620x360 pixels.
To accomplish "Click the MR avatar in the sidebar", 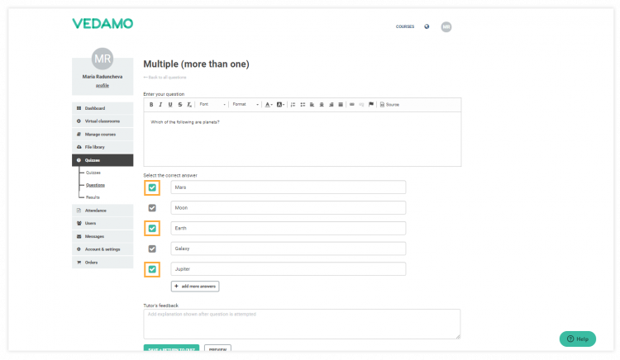I will pos(103,59).
